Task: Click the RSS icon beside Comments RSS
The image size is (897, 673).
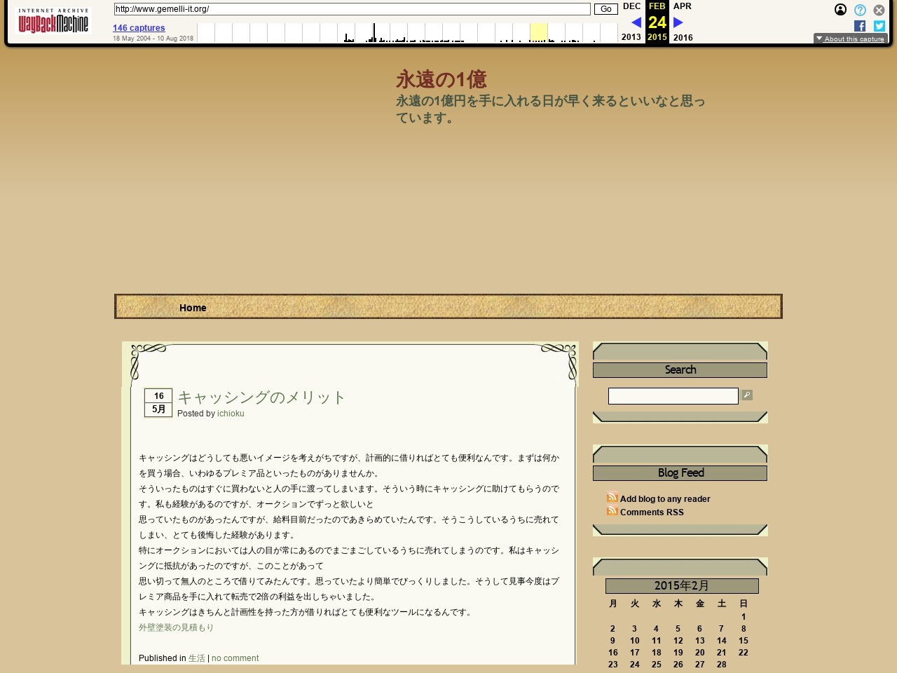Action: coord(612,511)
